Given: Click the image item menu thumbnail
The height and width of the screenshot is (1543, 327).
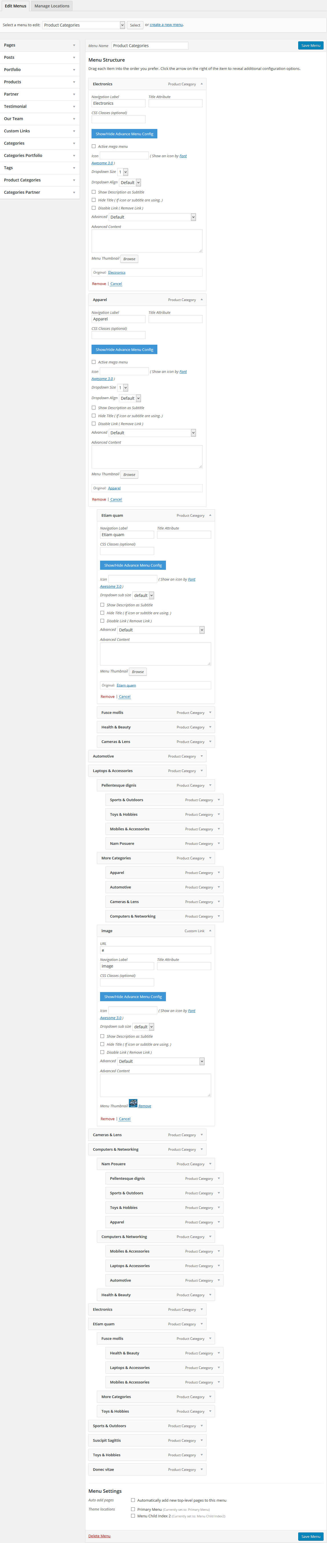Looking at the screenshot, I should pos(133,1103).
